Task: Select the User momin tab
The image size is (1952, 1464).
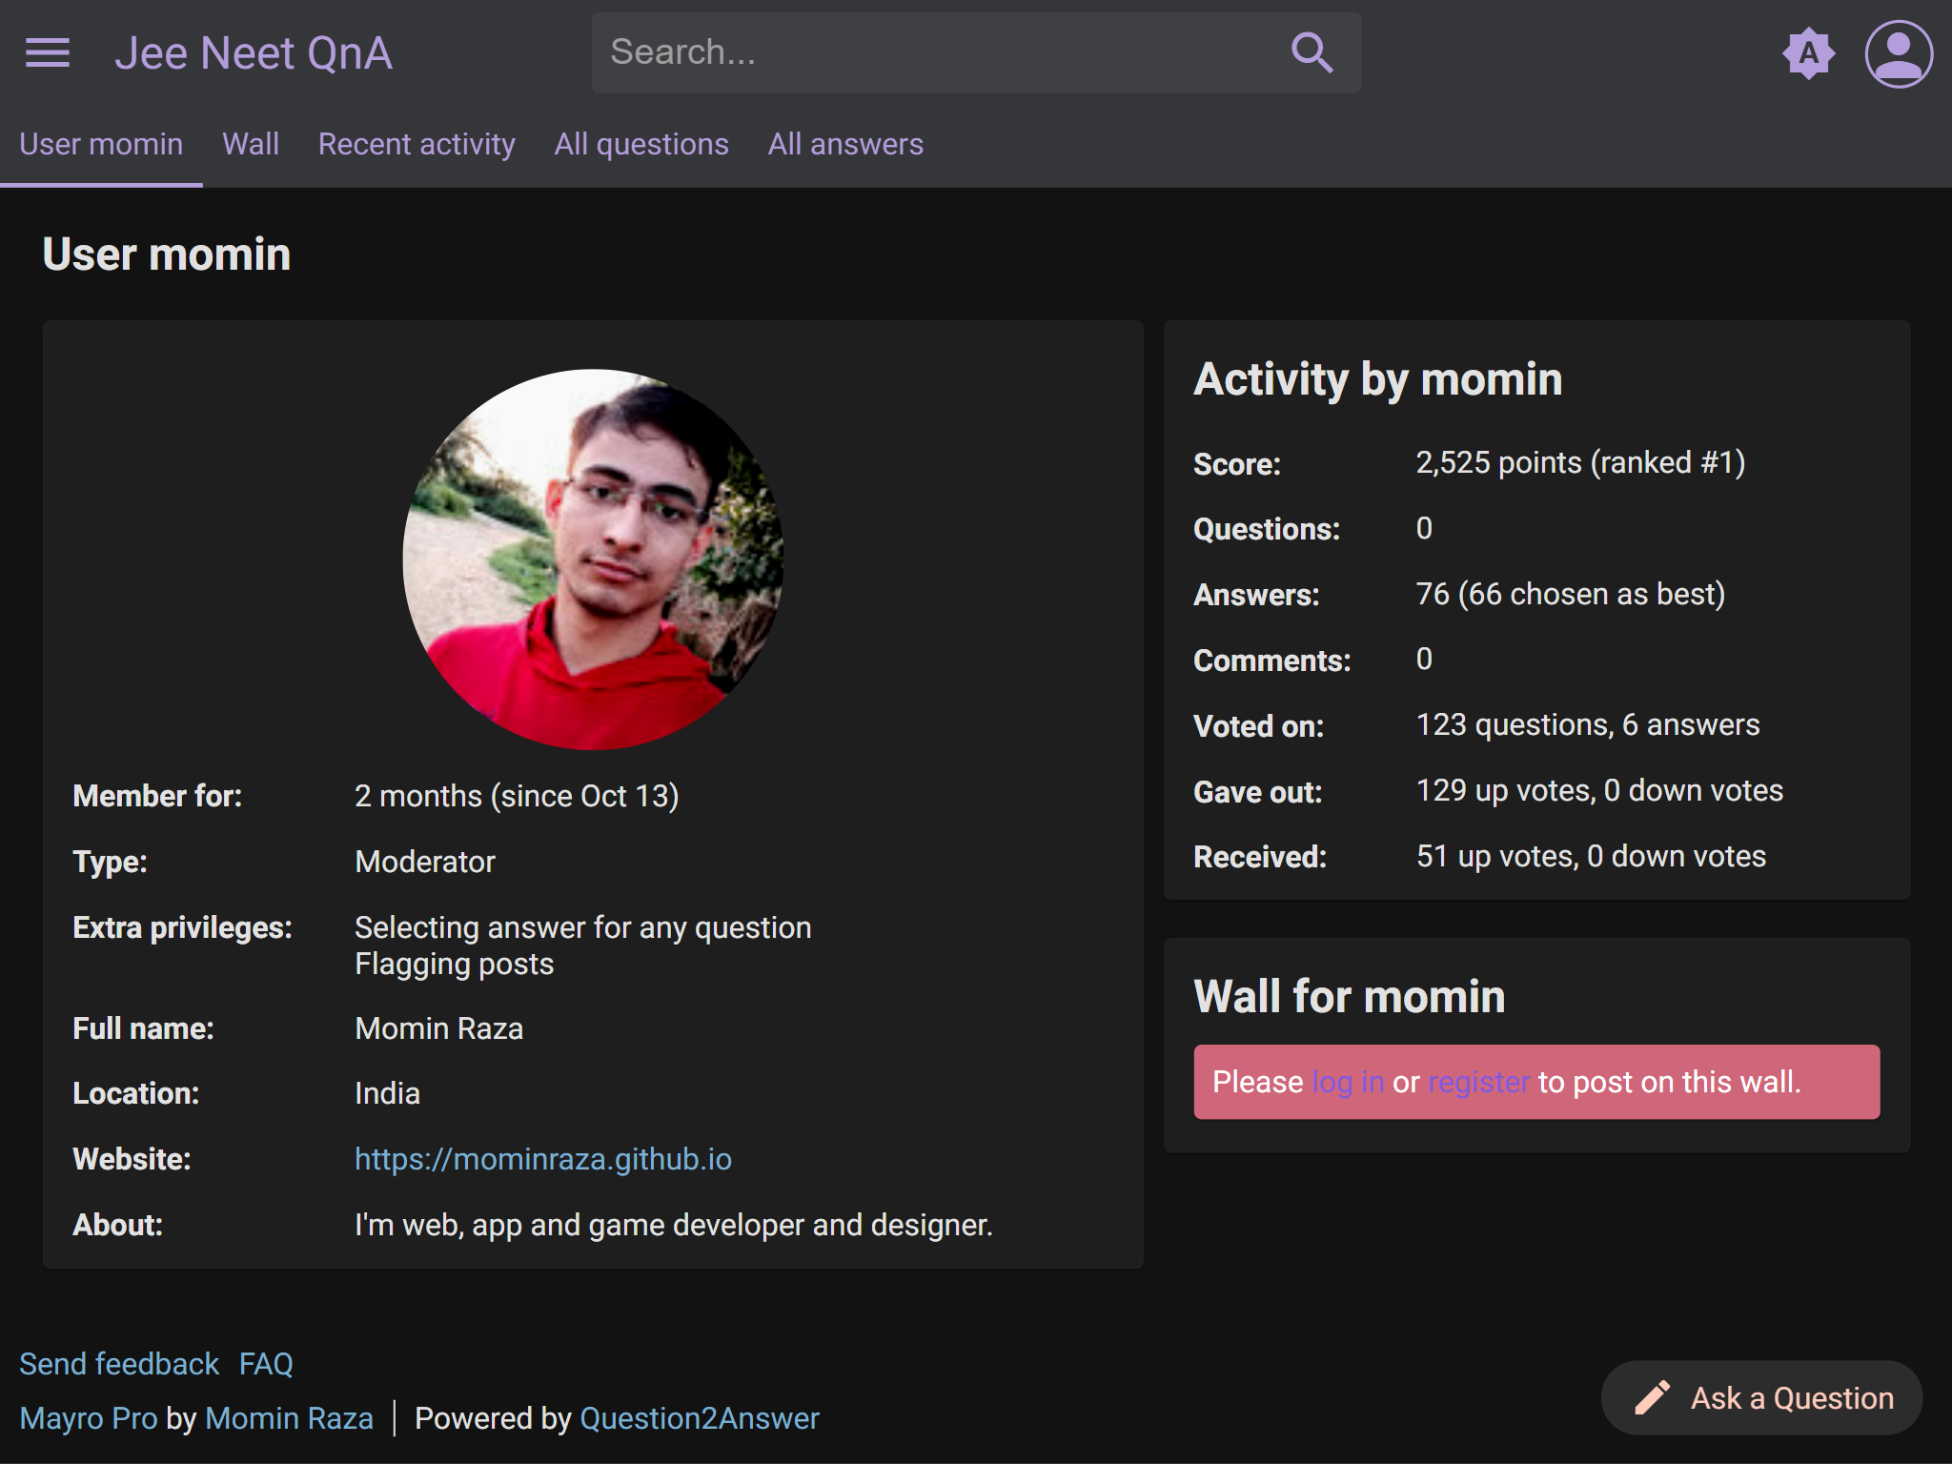Action: click(x=101, y=144)
